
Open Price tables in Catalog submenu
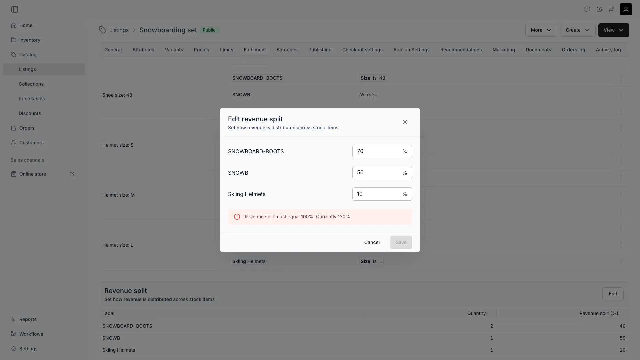point(44,99)
